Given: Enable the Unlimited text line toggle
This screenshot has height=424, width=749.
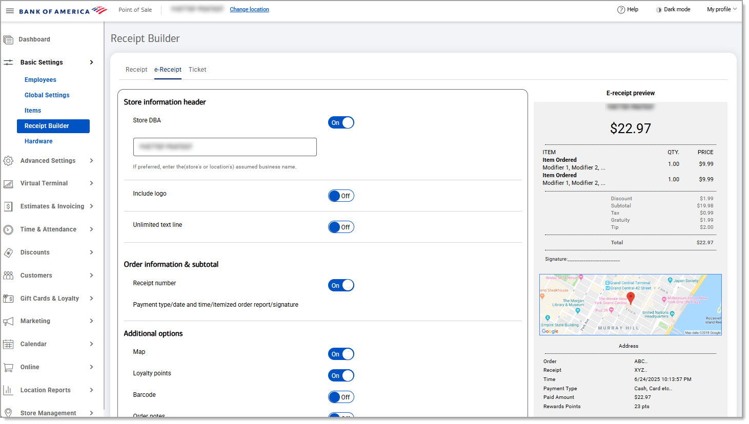Looking at the screenshot, I should click(x=341, y=227).
